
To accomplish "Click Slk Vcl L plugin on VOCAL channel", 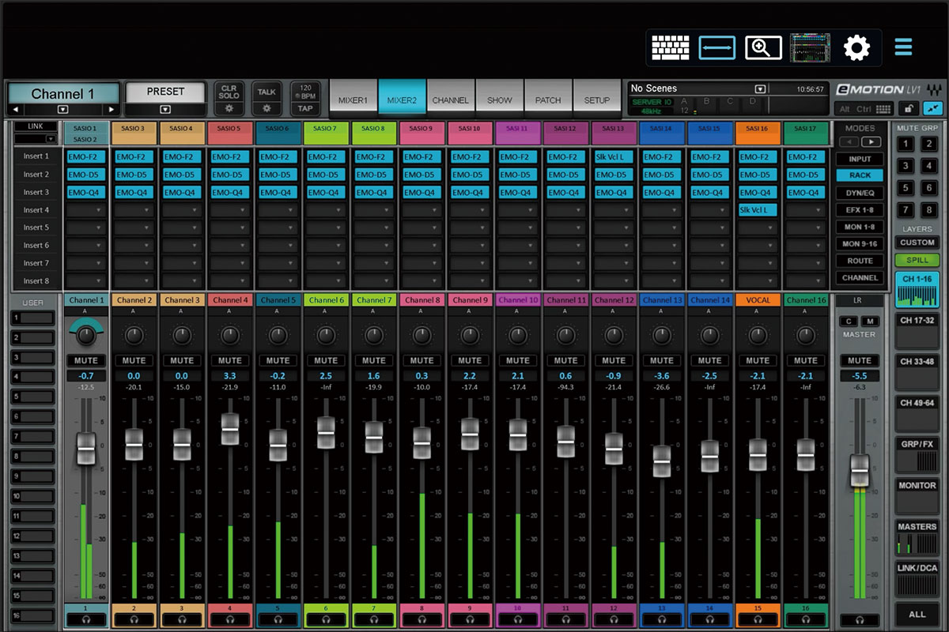I will (x=758, y=210).
